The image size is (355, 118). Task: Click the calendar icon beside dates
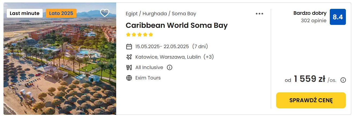pos(129,47)
